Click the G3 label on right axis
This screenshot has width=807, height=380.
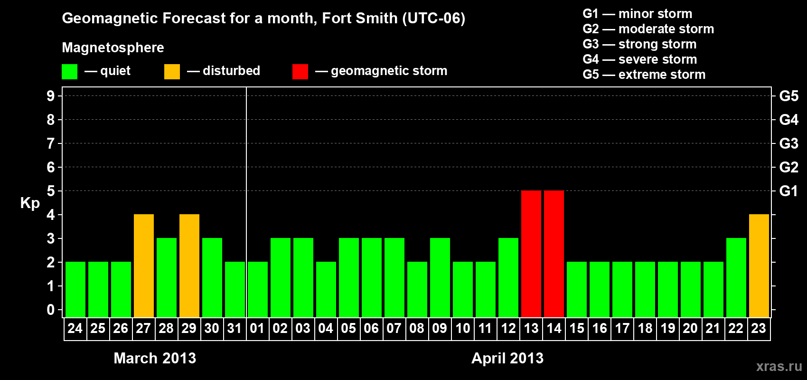click(x=789, y=143)
